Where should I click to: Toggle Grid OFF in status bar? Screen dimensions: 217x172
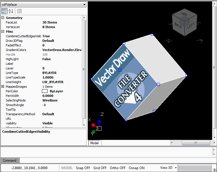(100, 168)
